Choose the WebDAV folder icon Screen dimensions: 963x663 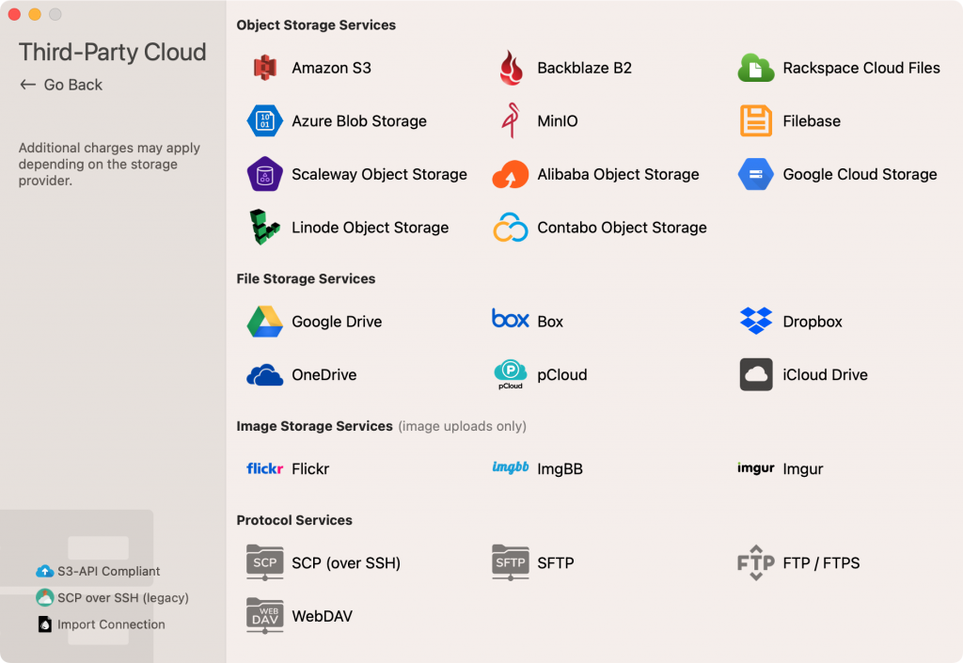coord(264,616)
